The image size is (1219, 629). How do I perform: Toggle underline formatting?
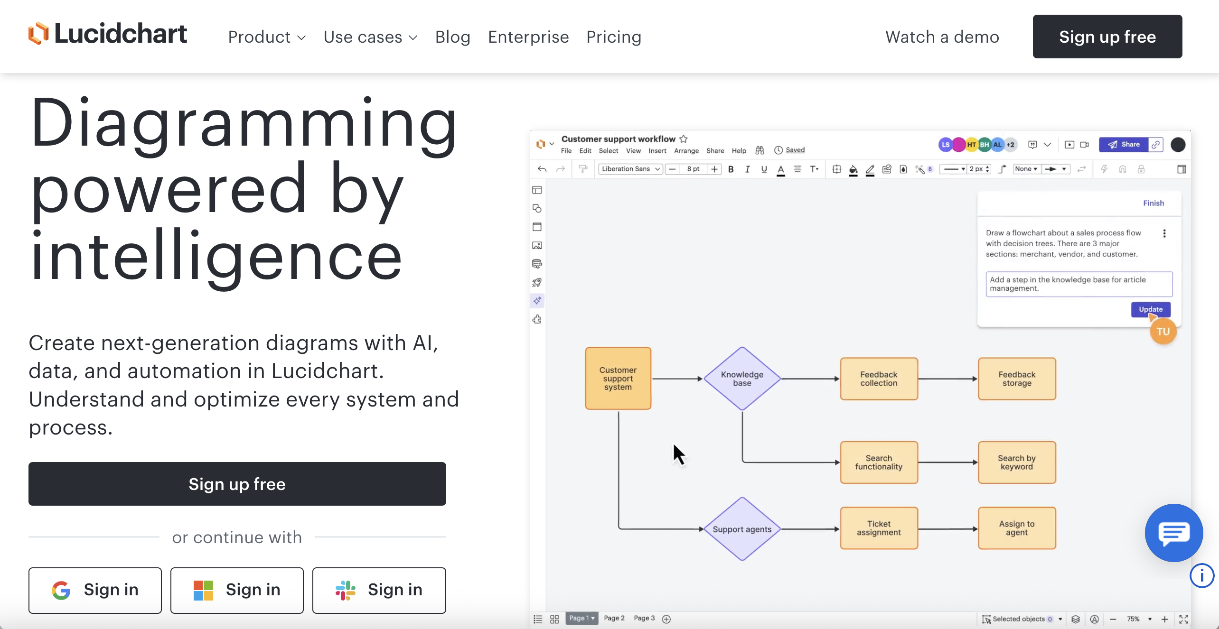click(x=764, y=169)
